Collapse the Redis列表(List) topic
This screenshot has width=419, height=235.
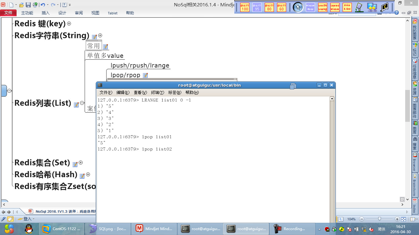tap(82, 103)
